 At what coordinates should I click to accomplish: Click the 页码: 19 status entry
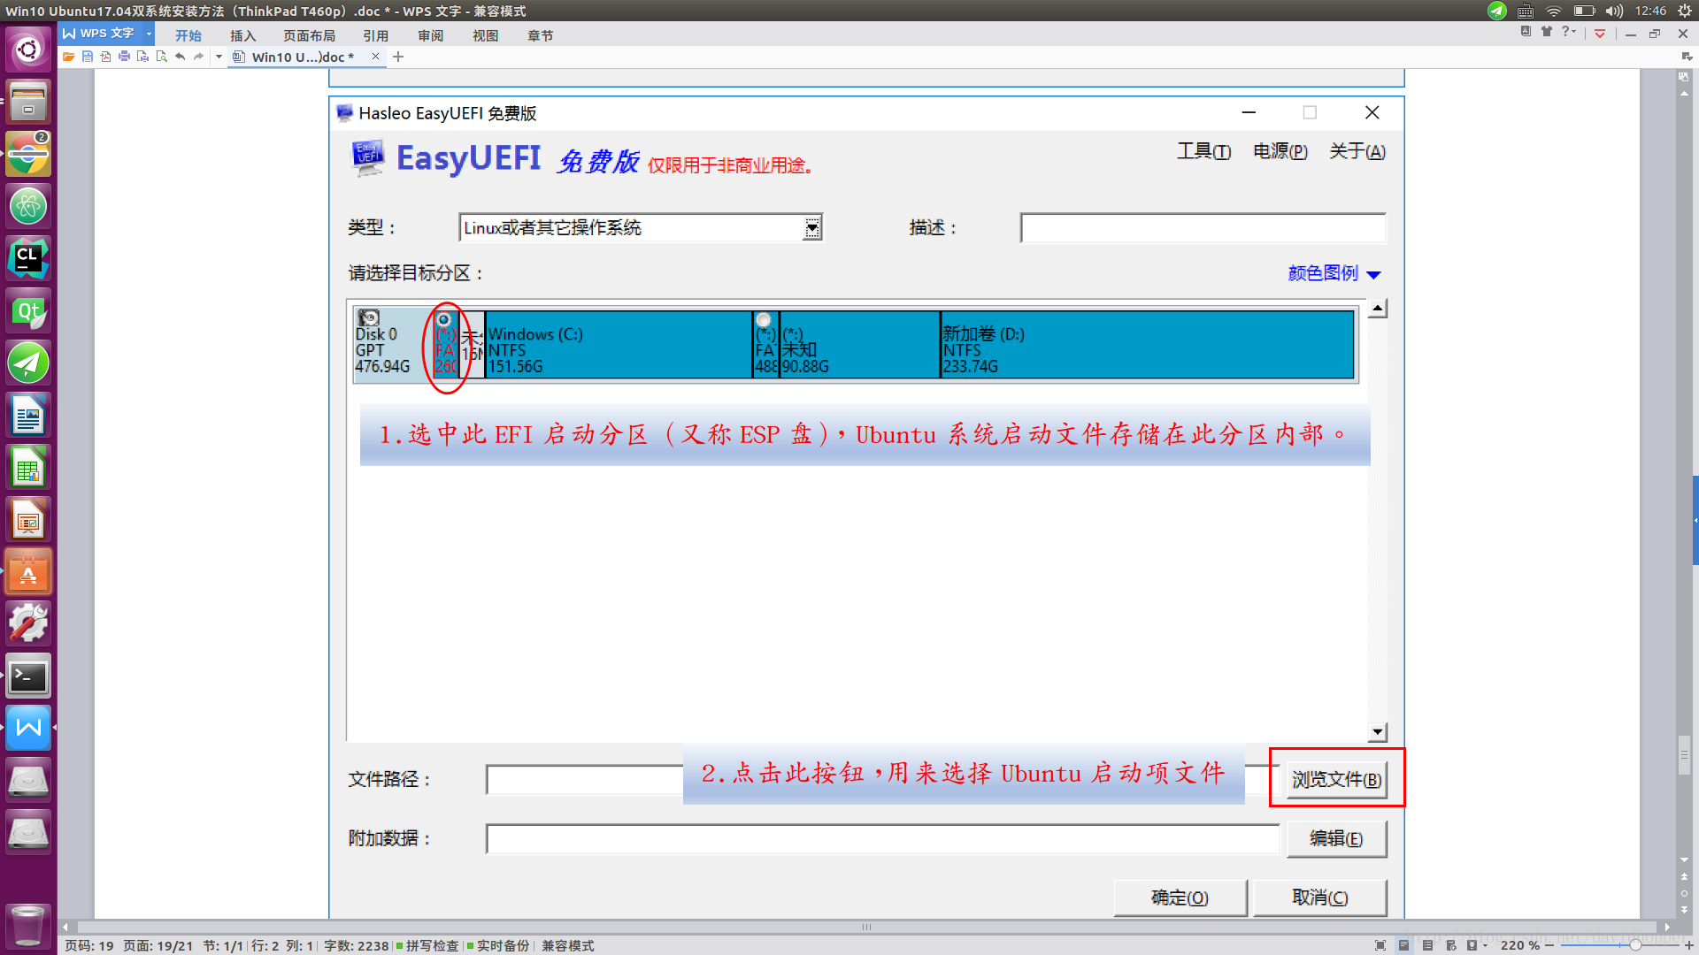(89, 945)
